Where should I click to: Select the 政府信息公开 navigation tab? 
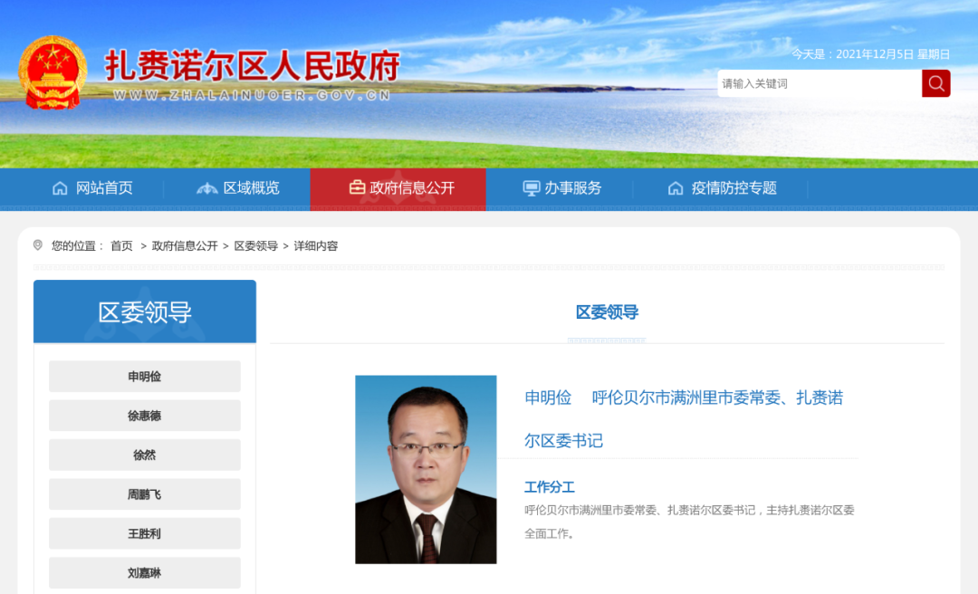pos(398,188)
